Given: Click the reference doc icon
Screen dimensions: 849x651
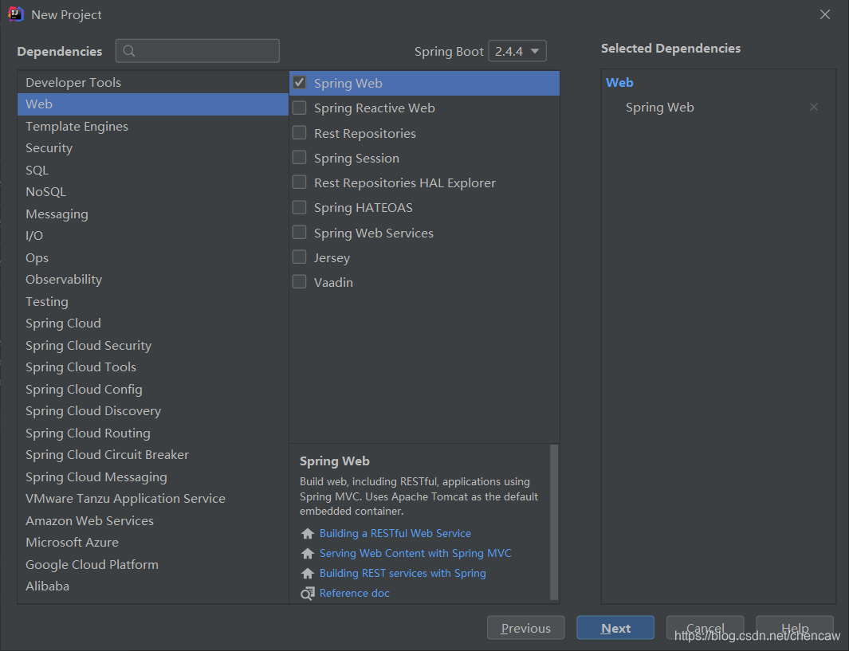Looking at the screenshot, I should pyautogui.click(x=308, y=594).
